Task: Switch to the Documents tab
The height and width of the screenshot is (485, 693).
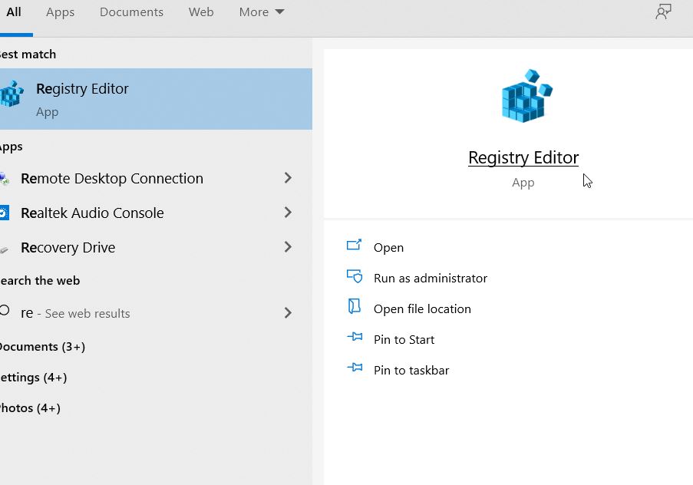Action: (x=131, y=12)
